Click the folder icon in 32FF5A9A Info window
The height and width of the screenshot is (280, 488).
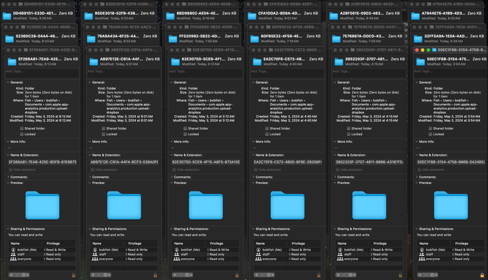(x=418, y=39)
